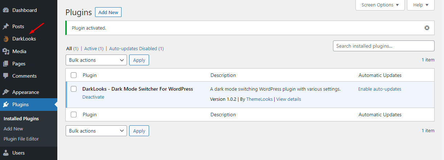Deactivate the DarkLooks plugin
This screenshot has width=444, height=160.
pos(93,97)
